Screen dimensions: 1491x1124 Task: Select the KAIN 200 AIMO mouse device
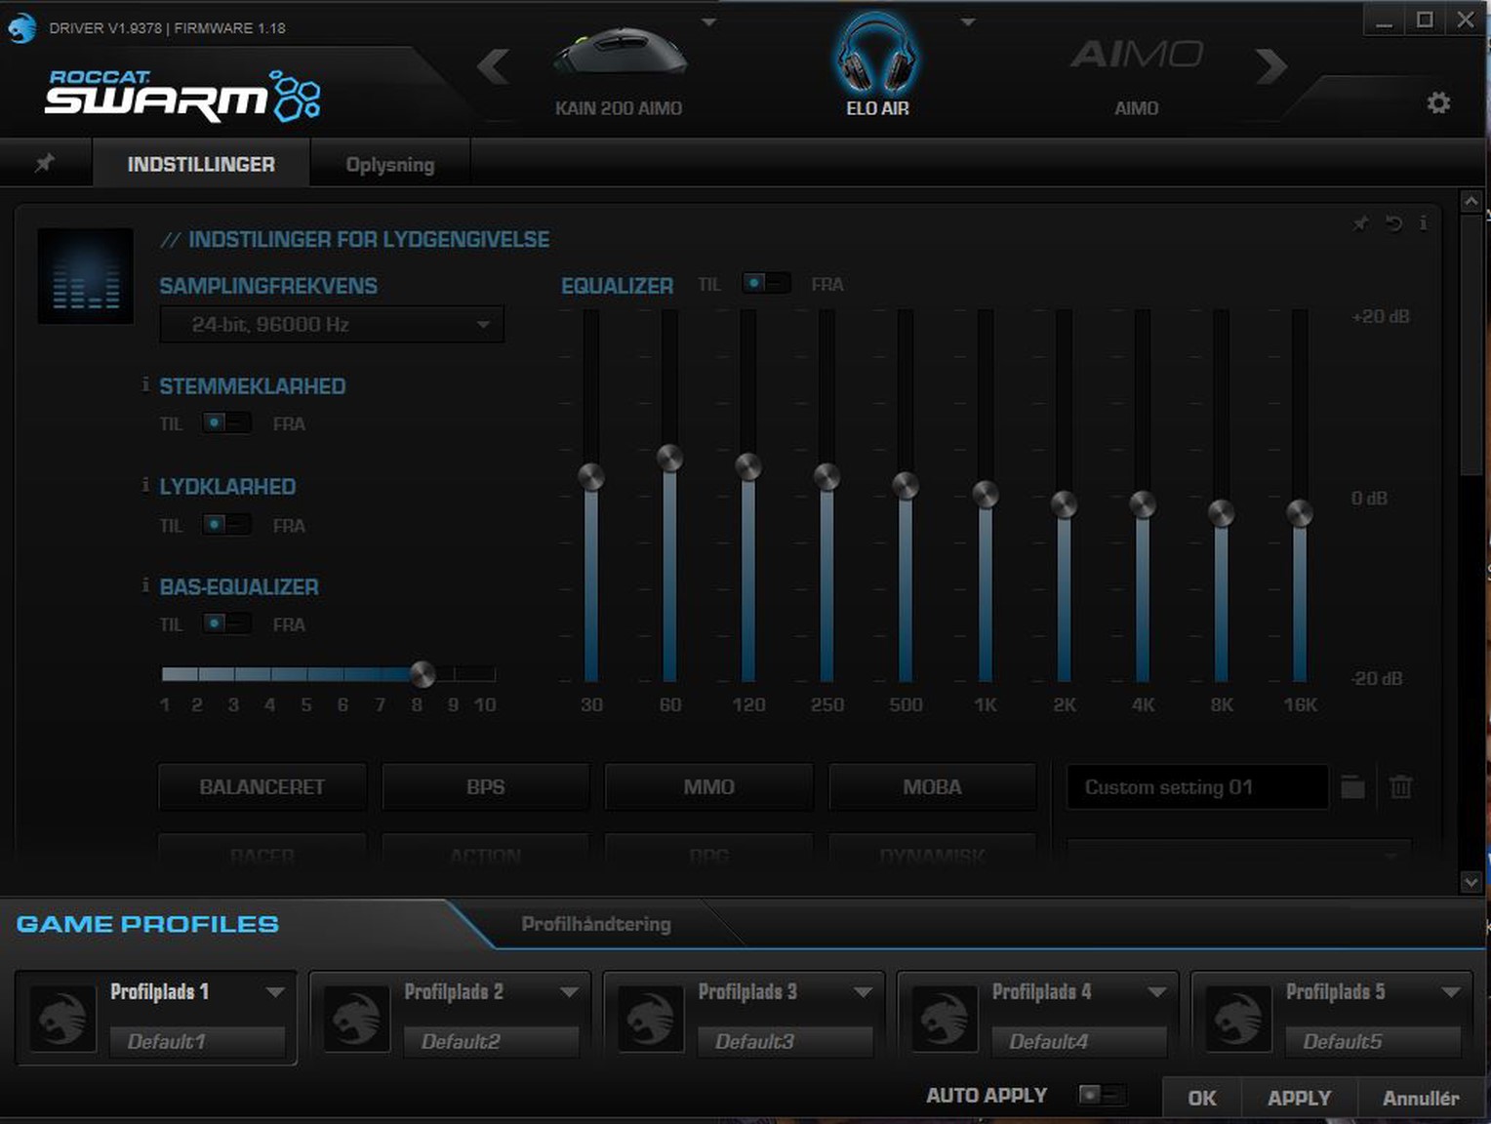(619, 70)
